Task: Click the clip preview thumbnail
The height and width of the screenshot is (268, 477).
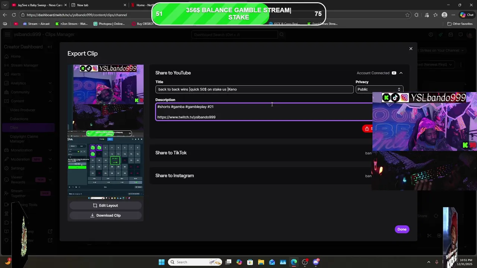Action: click(x=105, y=132)
